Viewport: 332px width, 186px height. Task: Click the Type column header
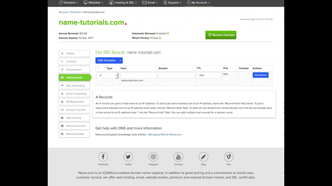point(109,68)
